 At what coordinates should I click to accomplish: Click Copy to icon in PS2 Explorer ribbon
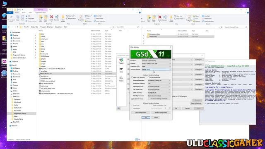[46, 18]
